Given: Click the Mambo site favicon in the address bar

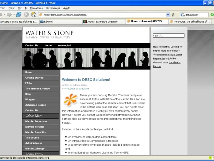Looking at the screenshot, I should (41, 15).
